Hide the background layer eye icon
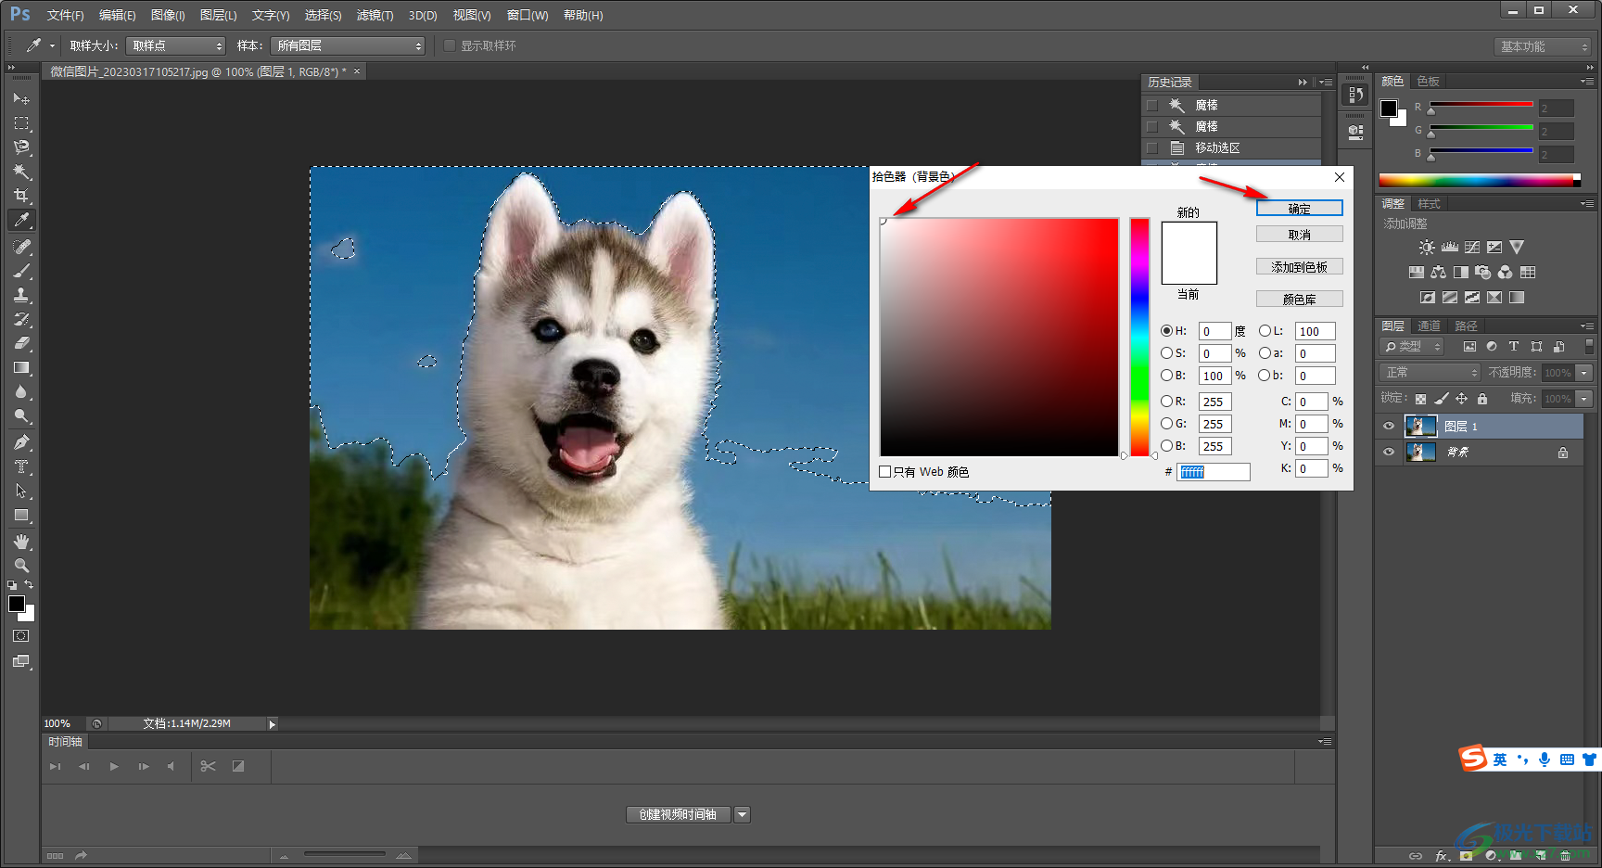 point(1389,453)
